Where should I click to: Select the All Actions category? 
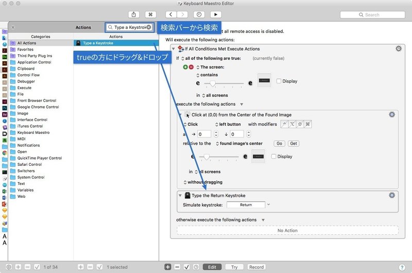(x=41, y=43)
